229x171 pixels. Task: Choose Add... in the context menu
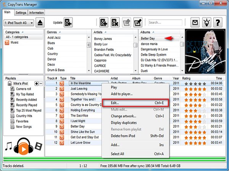tap(135, 145)
